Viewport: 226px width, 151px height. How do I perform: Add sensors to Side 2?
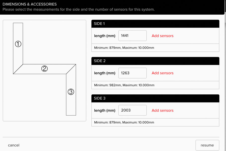(162, 73)
